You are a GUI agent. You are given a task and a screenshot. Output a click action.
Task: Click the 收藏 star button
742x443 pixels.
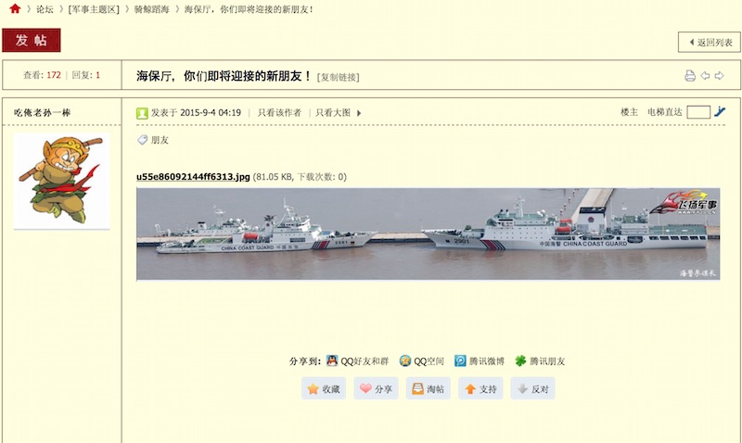pyautogui.click(x=324, y=388)
